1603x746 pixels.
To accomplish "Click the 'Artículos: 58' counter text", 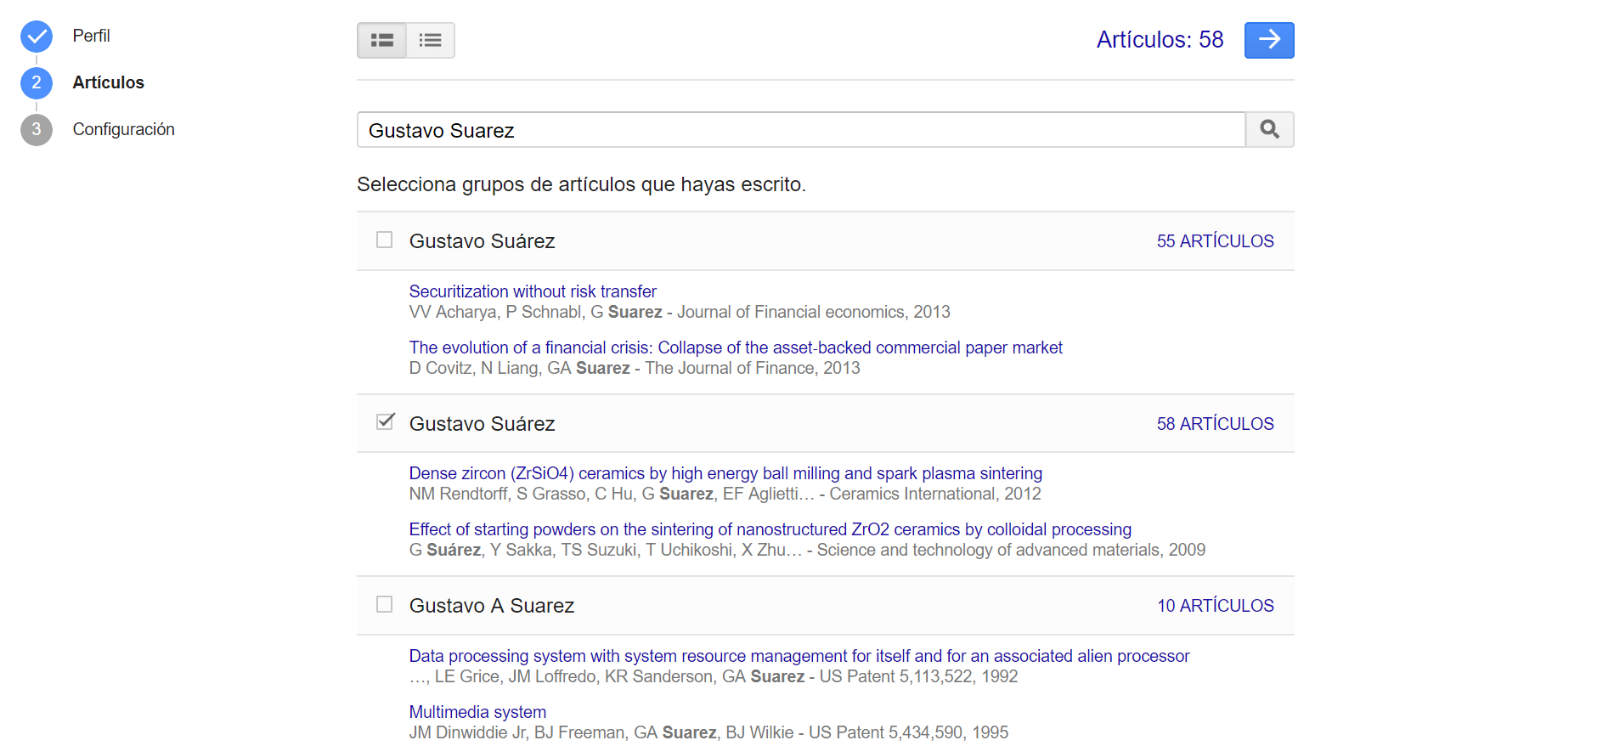I will pos(1160,40).
